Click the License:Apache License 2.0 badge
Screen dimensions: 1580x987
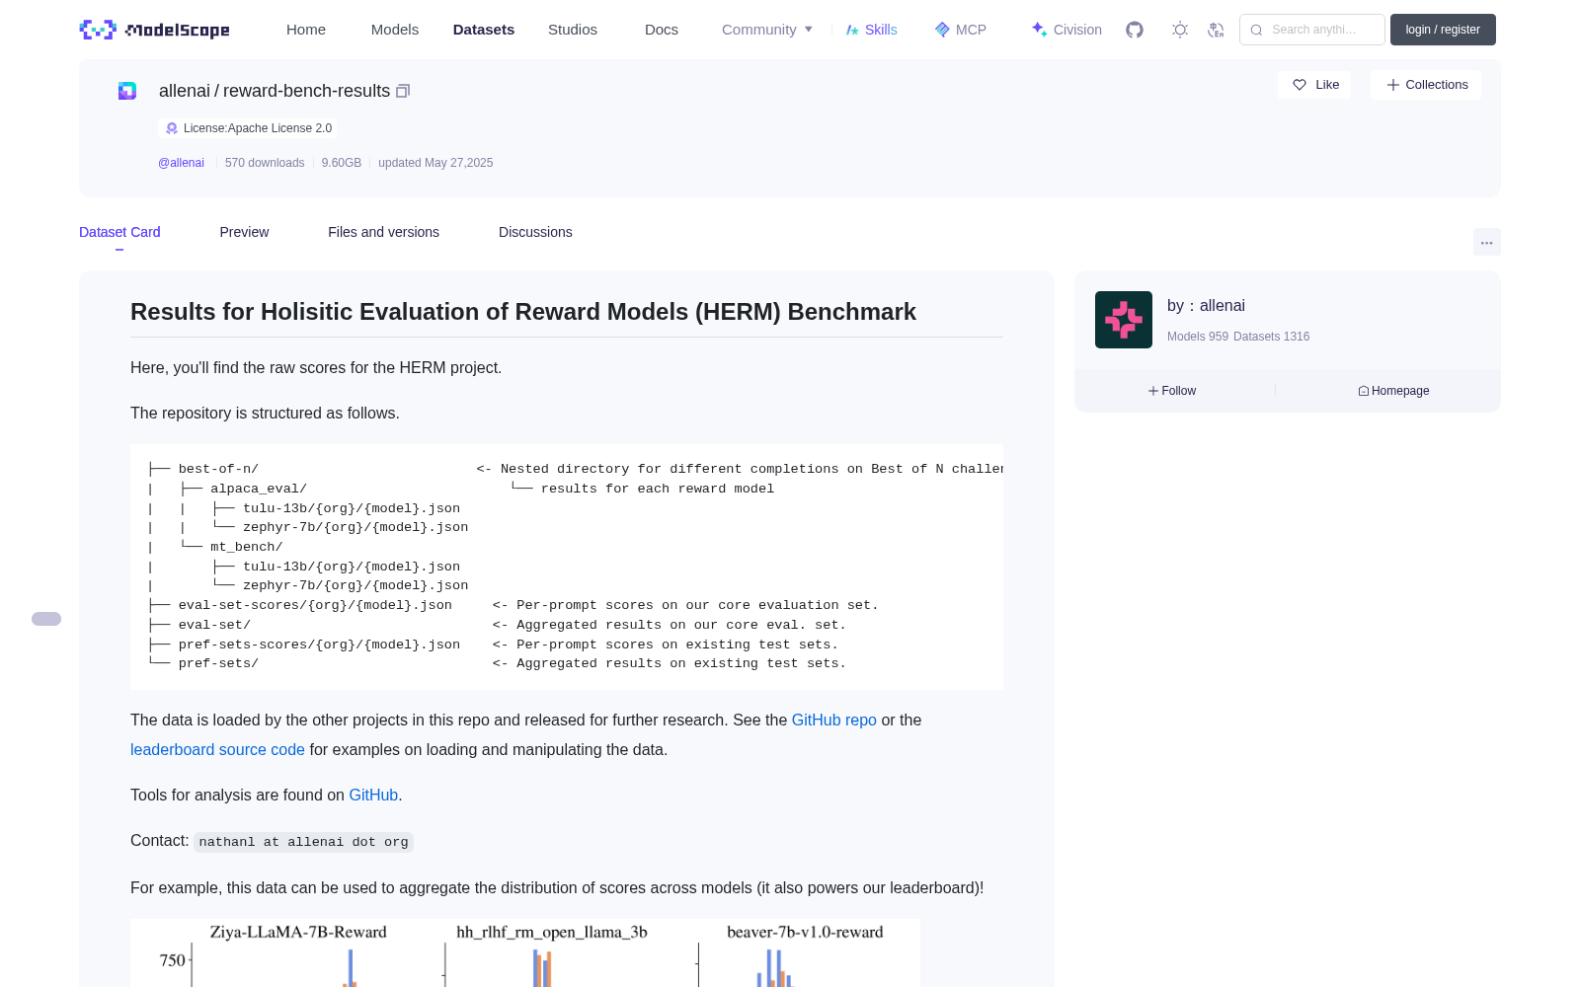tap(248, 128)
